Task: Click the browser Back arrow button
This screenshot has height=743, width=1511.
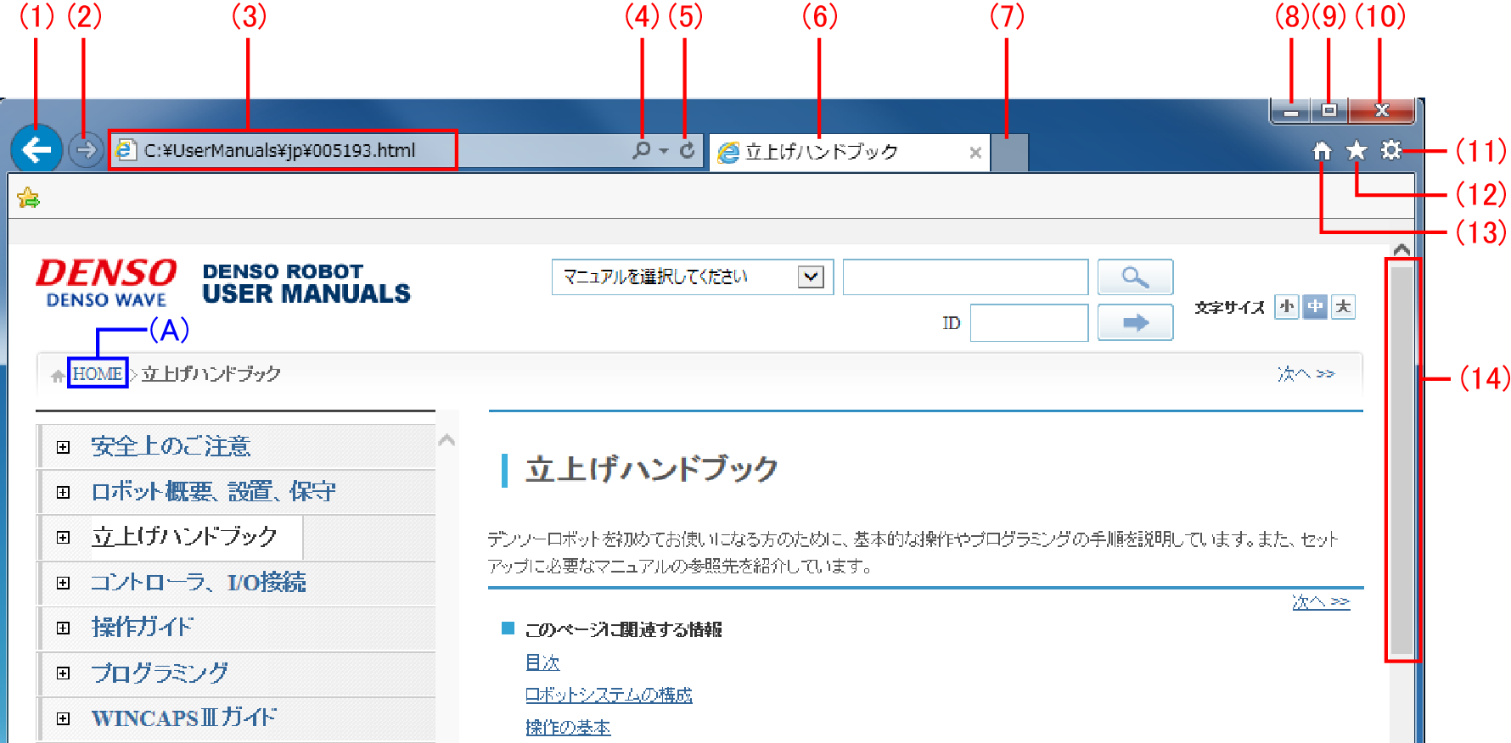Action: point(37,151)
